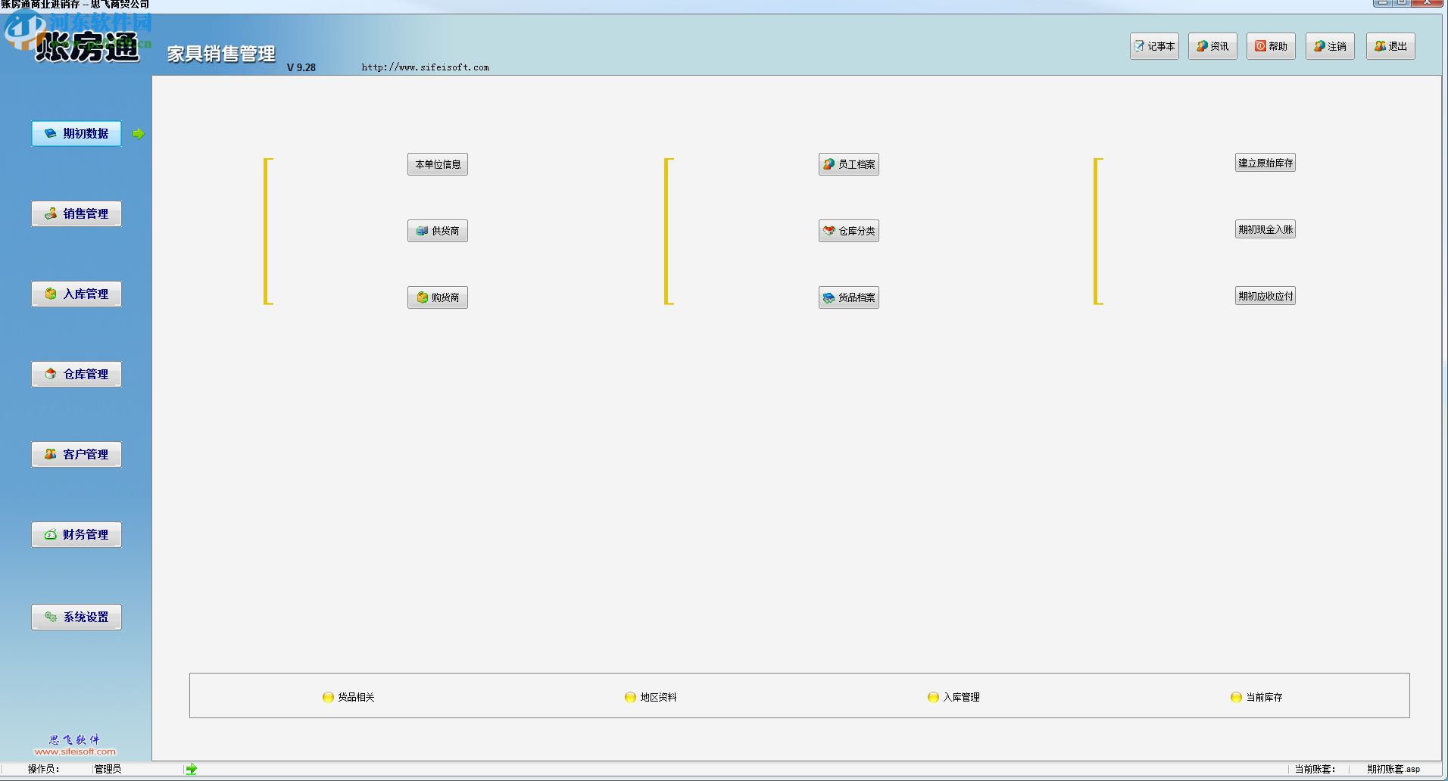Click 管理员 operator name in status bar
The image size is (1448, 781).
pyautogui.click(x=108, y=769)
